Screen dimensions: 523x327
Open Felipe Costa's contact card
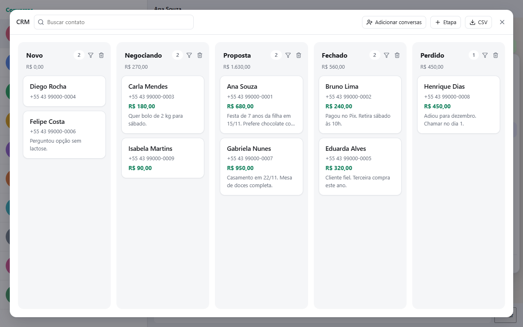point(65,134)
